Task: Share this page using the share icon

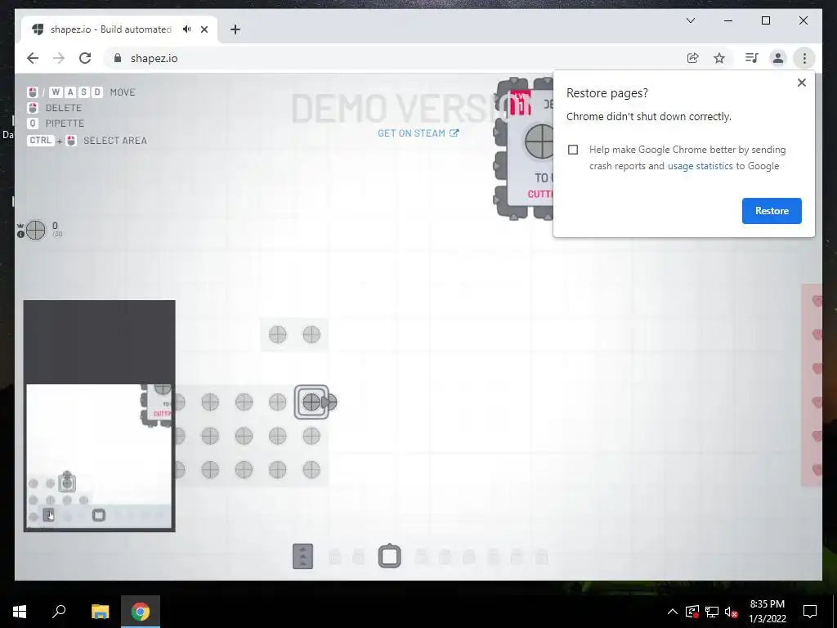Action: [692, 58]
